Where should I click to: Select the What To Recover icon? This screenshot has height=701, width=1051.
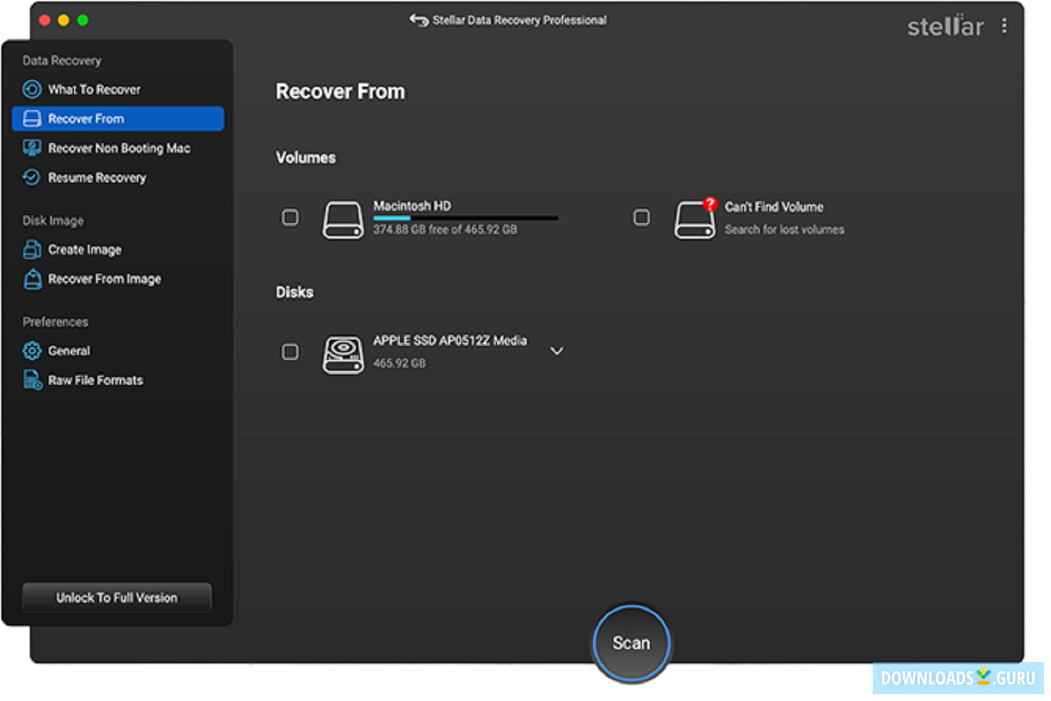coord(31,89)
